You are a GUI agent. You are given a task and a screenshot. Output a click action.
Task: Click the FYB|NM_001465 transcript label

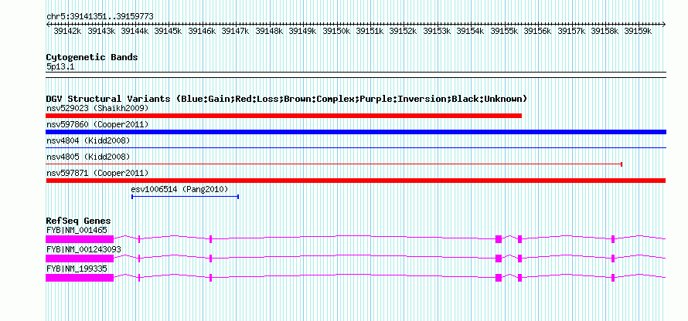click(77, 230)
